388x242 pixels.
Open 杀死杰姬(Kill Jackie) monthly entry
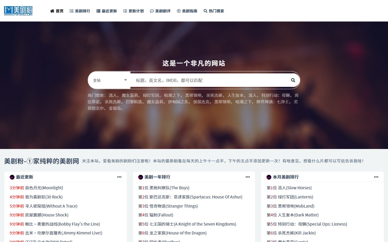(x=297, y=233)
